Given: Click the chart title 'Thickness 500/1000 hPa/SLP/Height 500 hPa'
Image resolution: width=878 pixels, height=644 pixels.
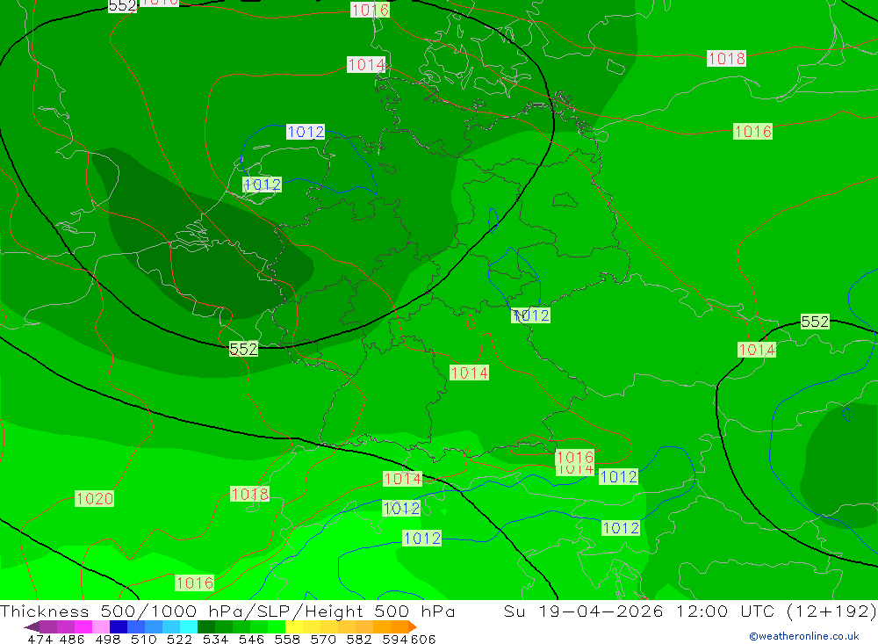Looking at the screenshot, I should tap(227, 611).
